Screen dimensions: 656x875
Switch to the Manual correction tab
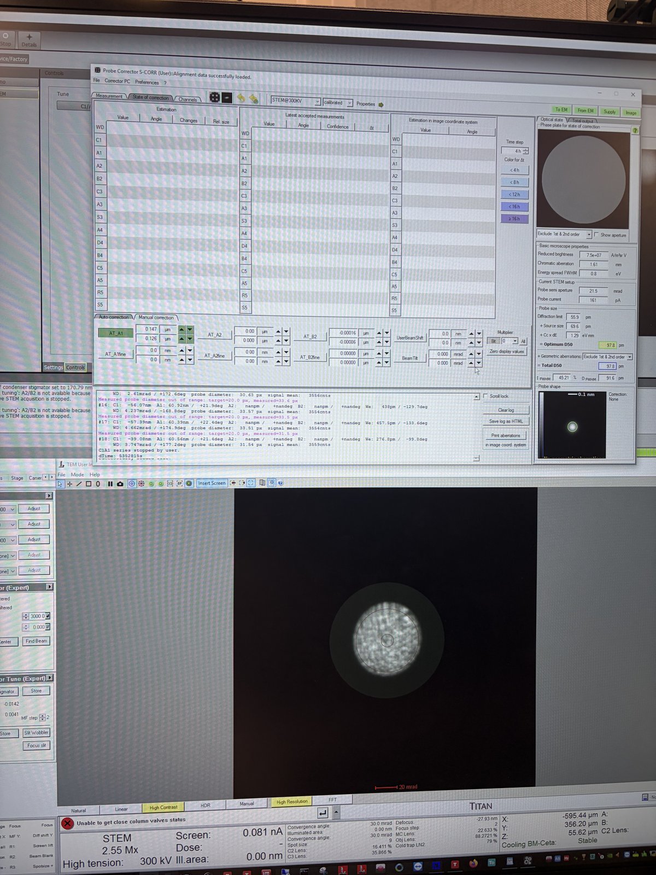pyautogui.click(x=156, y=317)
